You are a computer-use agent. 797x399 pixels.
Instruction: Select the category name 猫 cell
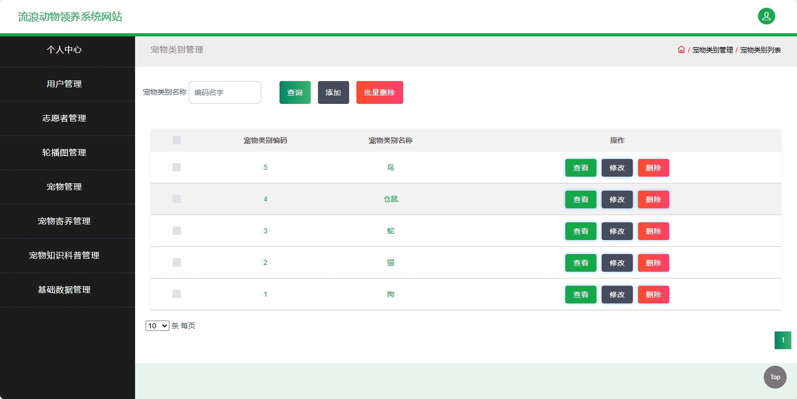coord(391,262)
